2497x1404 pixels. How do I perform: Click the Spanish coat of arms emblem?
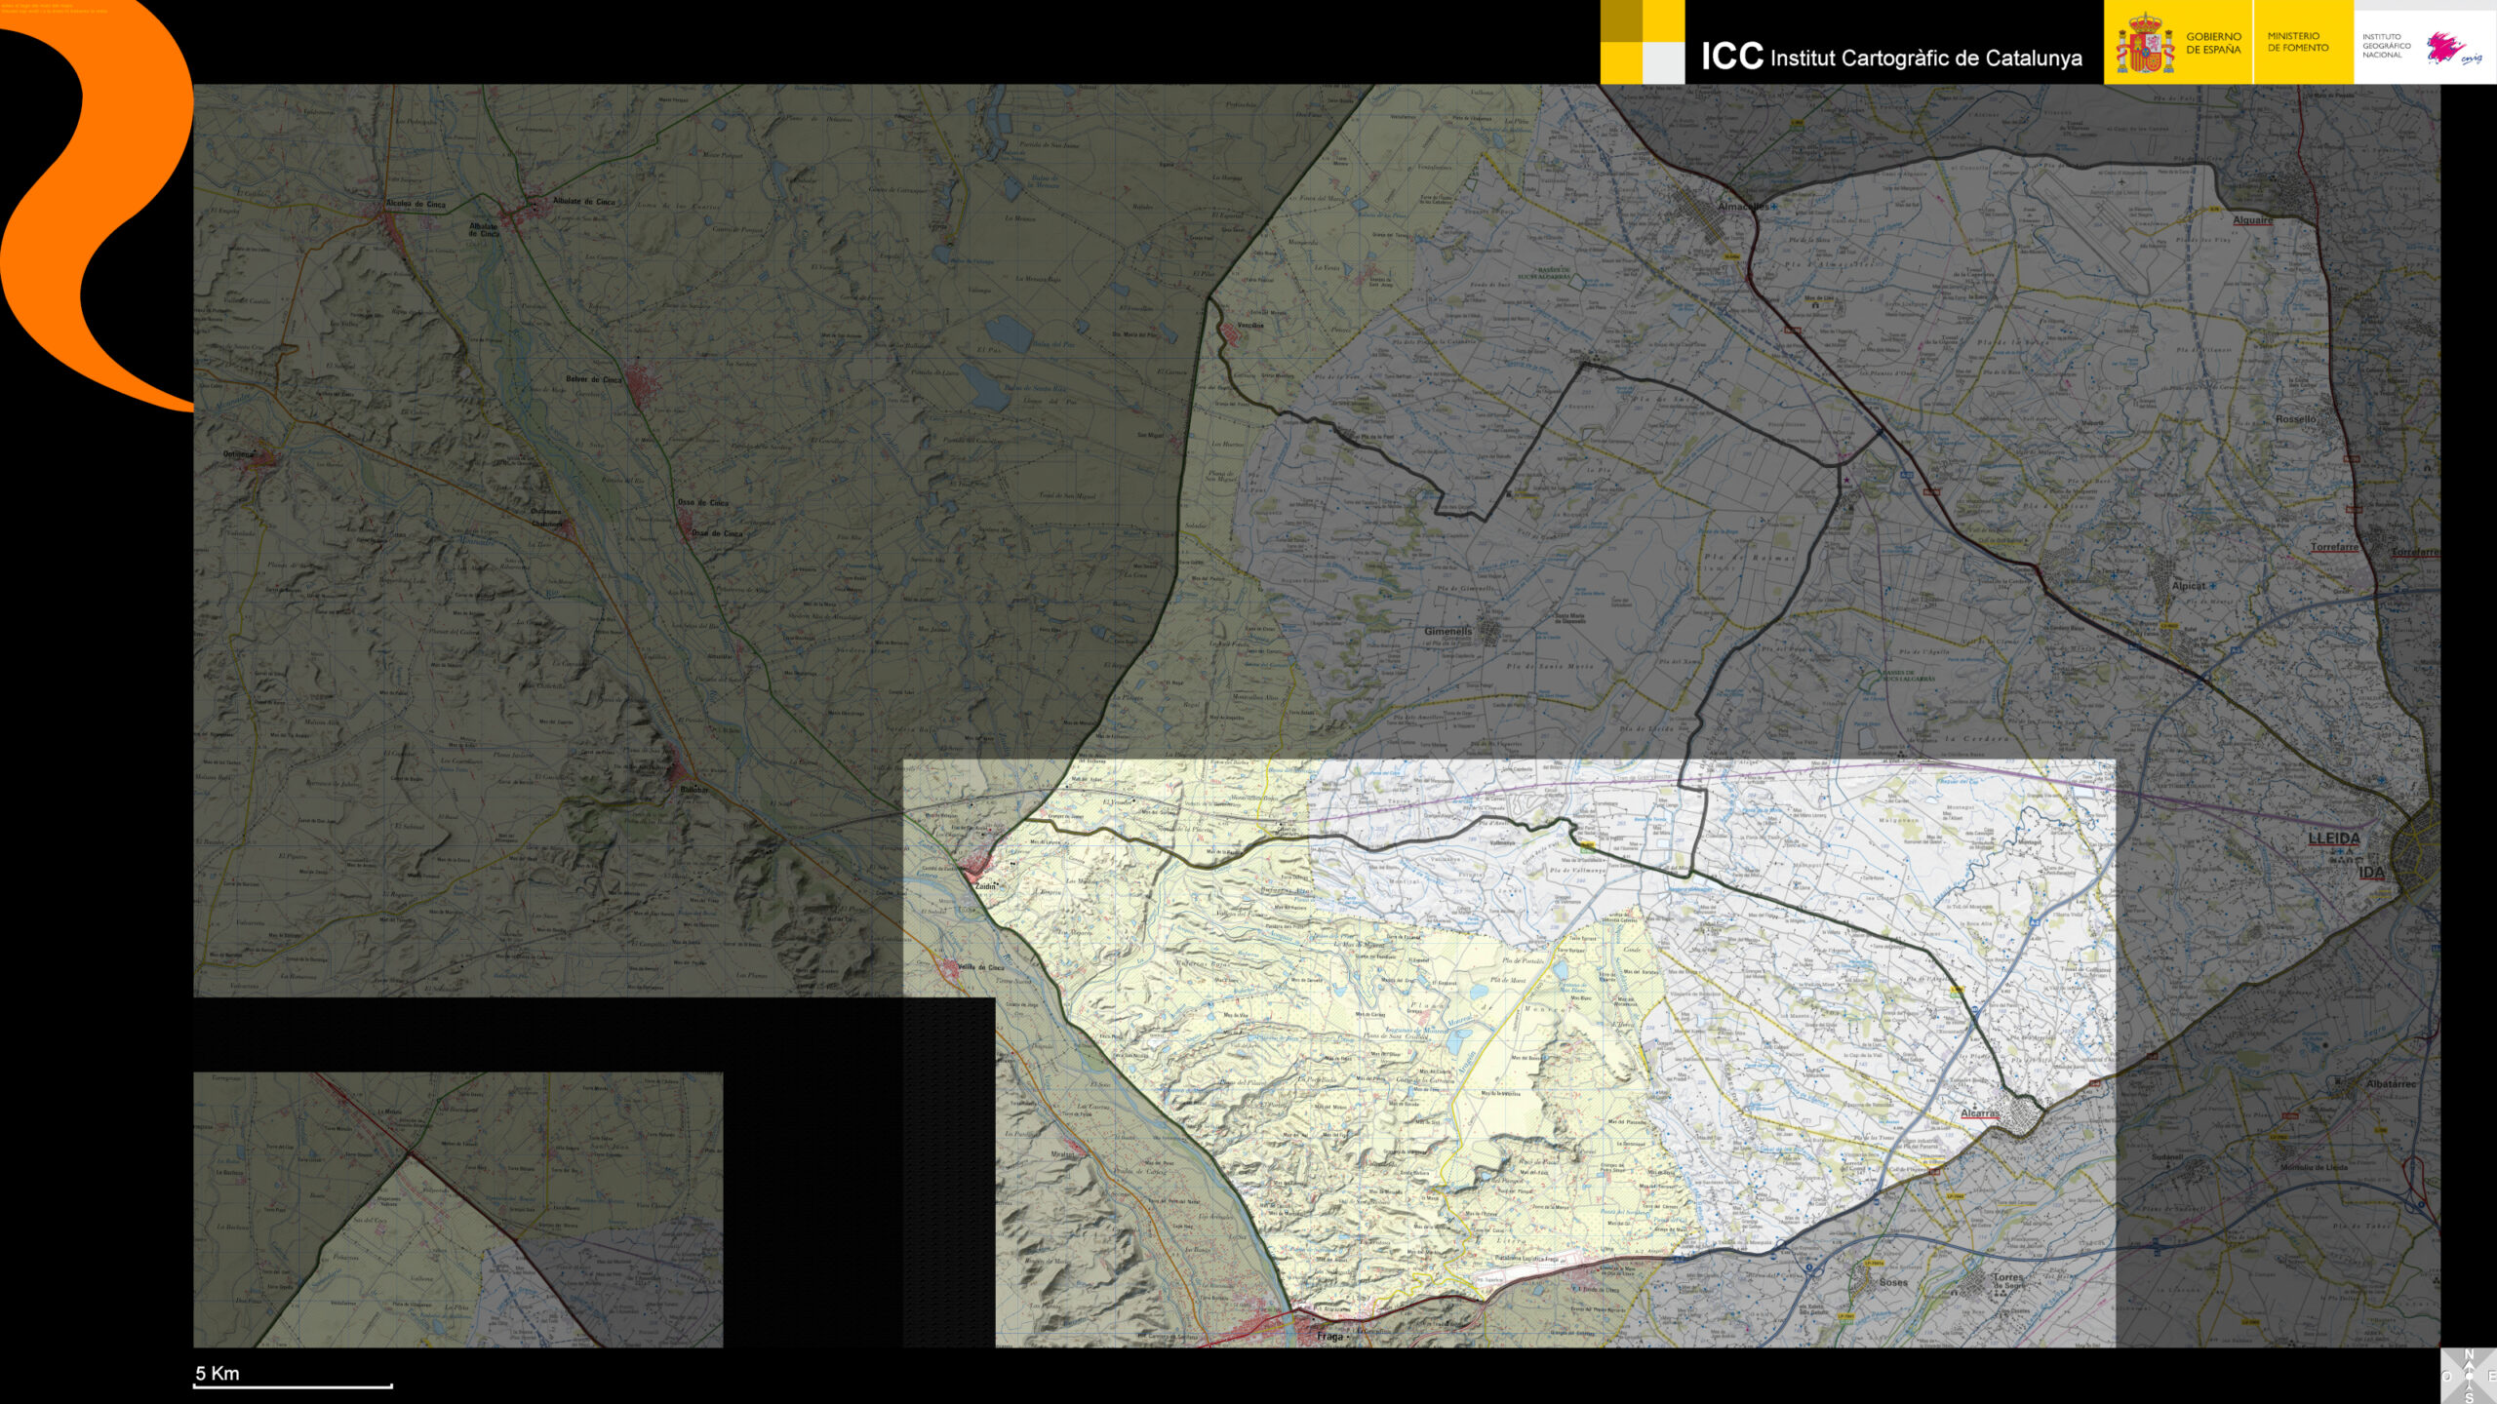(2144, 44)
